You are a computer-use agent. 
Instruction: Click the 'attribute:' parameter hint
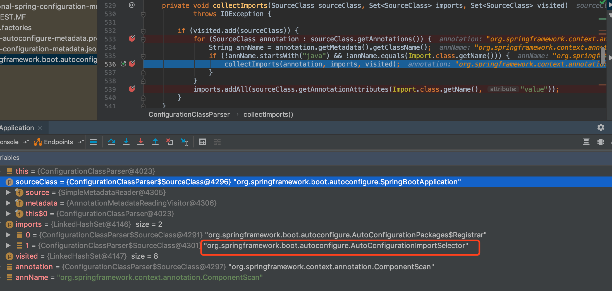click(503, 89)
